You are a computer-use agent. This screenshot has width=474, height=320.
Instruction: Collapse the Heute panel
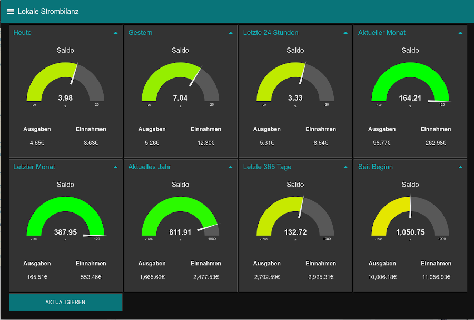pyautogui.click(x=115, y=33)
